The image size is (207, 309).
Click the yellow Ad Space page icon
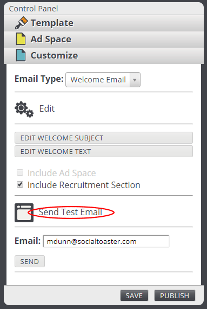click(x=21, y=39)
